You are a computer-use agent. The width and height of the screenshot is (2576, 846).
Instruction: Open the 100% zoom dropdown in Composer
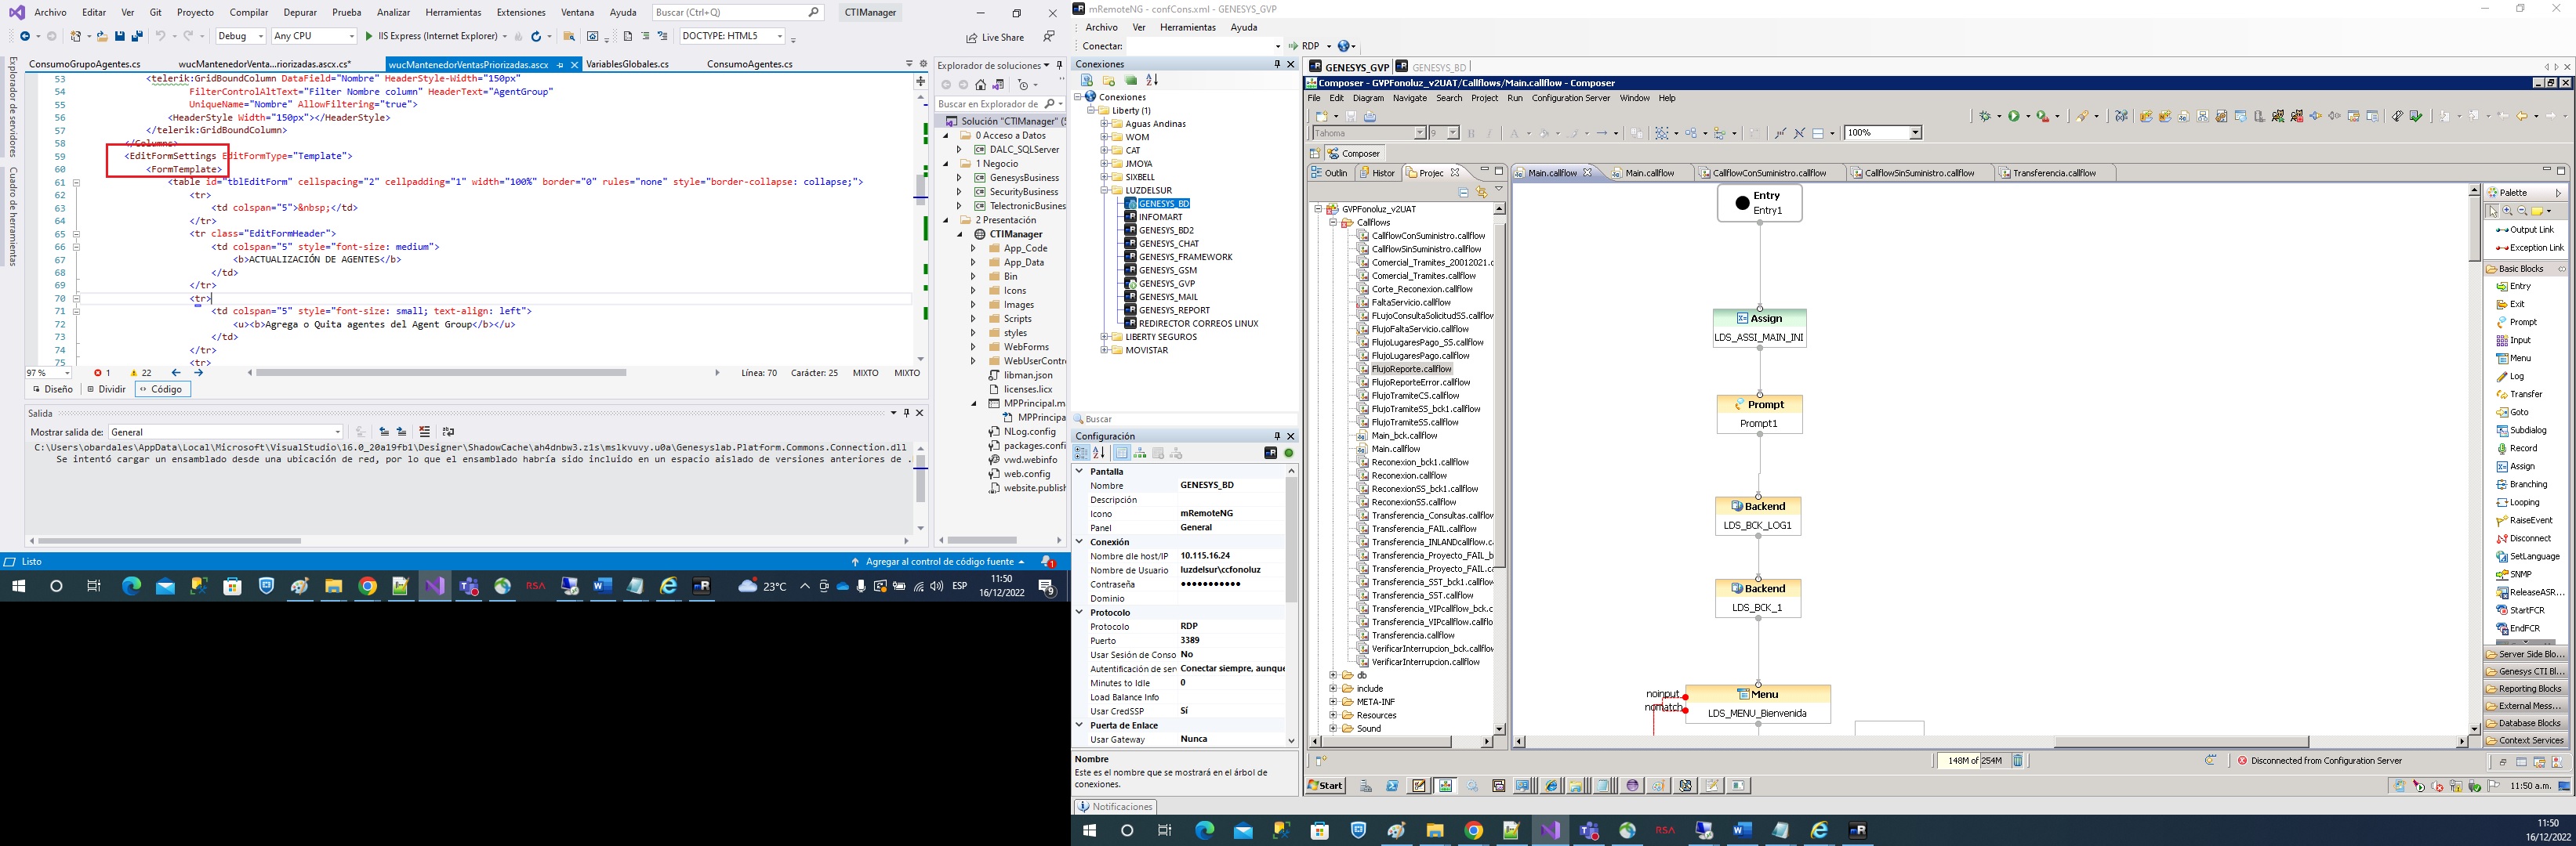pyautogui.click(x=1915, y=133)
